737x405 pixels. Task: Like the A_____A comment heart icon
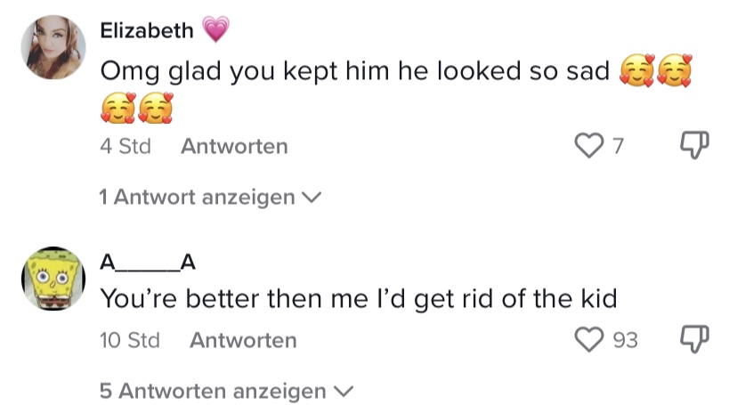[589, 339]
